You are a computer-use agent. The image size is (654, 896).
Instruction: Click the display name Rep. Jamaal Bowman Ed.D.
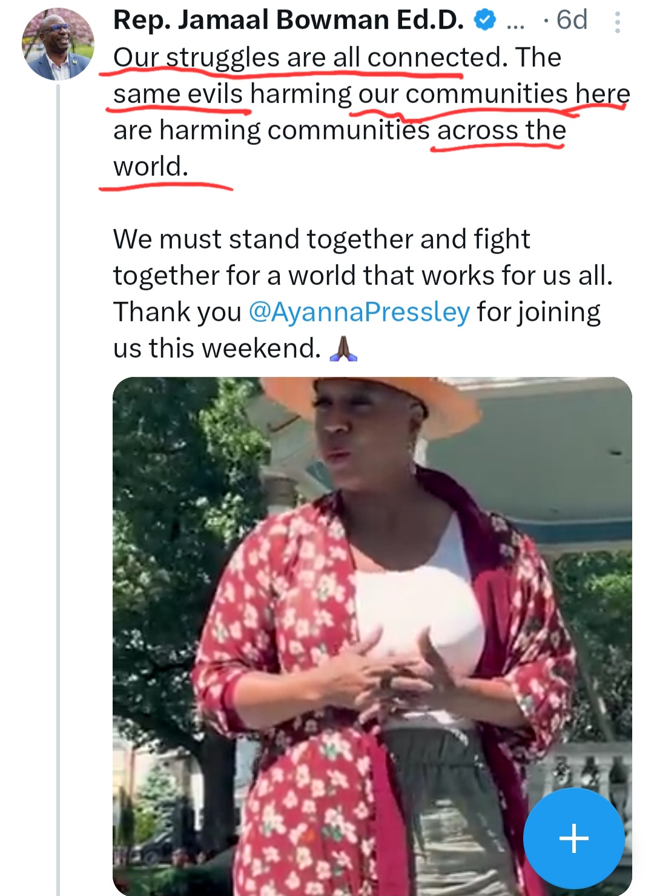[x=288, y=21]
